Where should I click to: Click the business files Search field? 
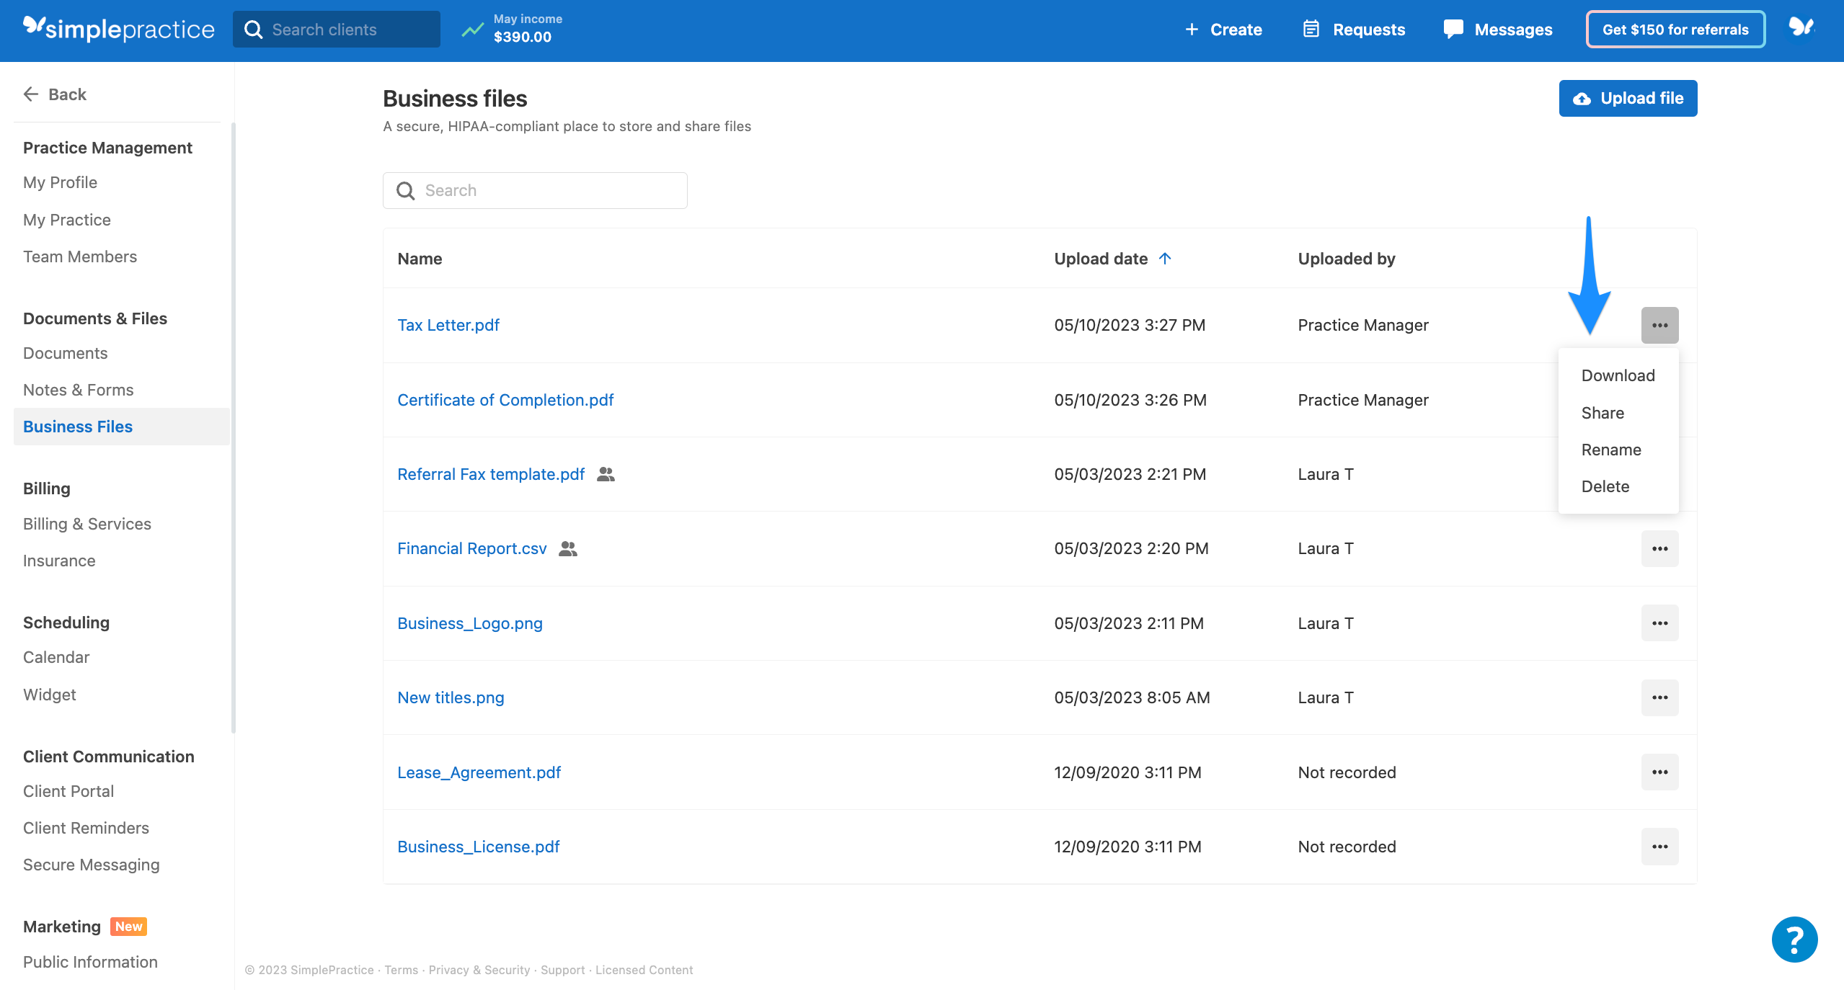(x=535, y=190)
